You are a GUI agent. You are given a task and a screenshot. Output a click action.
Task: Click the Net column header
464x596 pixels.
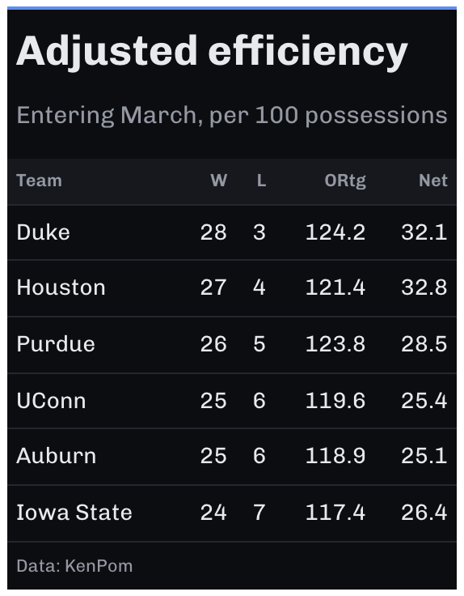[x=433, y=180]
